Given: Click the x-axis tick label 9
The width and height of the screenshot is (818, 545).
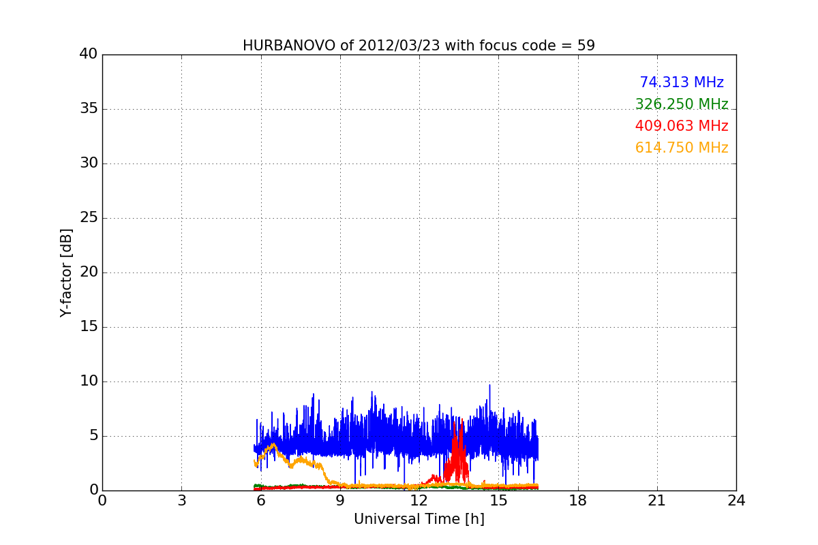Looking at the screenshot, I should pos(340,501).
